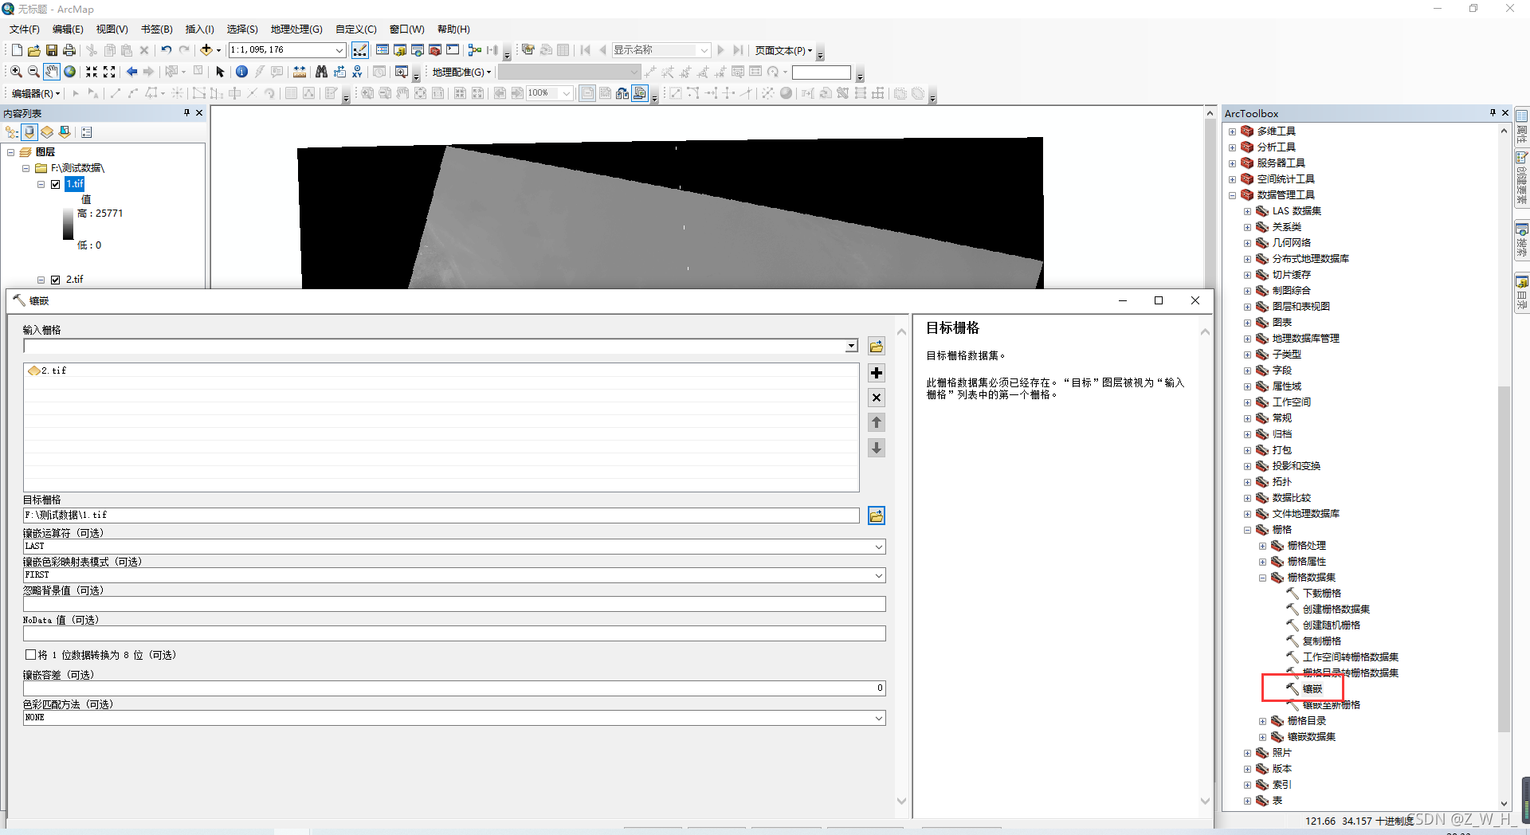Open the 地理配准(G) dropdown button

tap(461, 72)
